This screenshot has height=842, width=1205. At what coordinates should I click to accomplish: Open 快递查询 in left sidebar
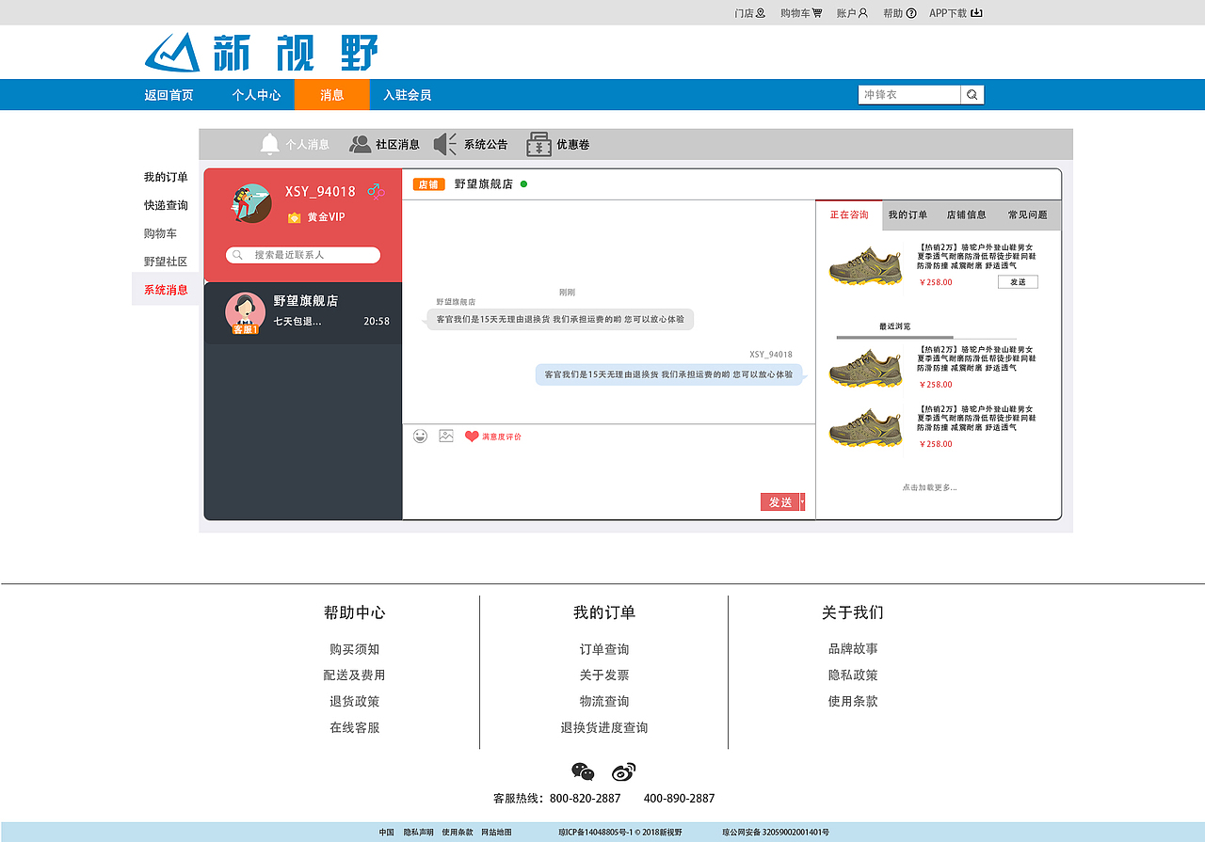point(166,205)
